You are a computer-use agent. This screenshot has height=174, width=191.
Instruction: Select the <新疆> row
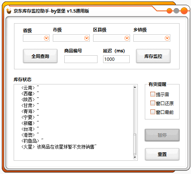coord(30,123)
